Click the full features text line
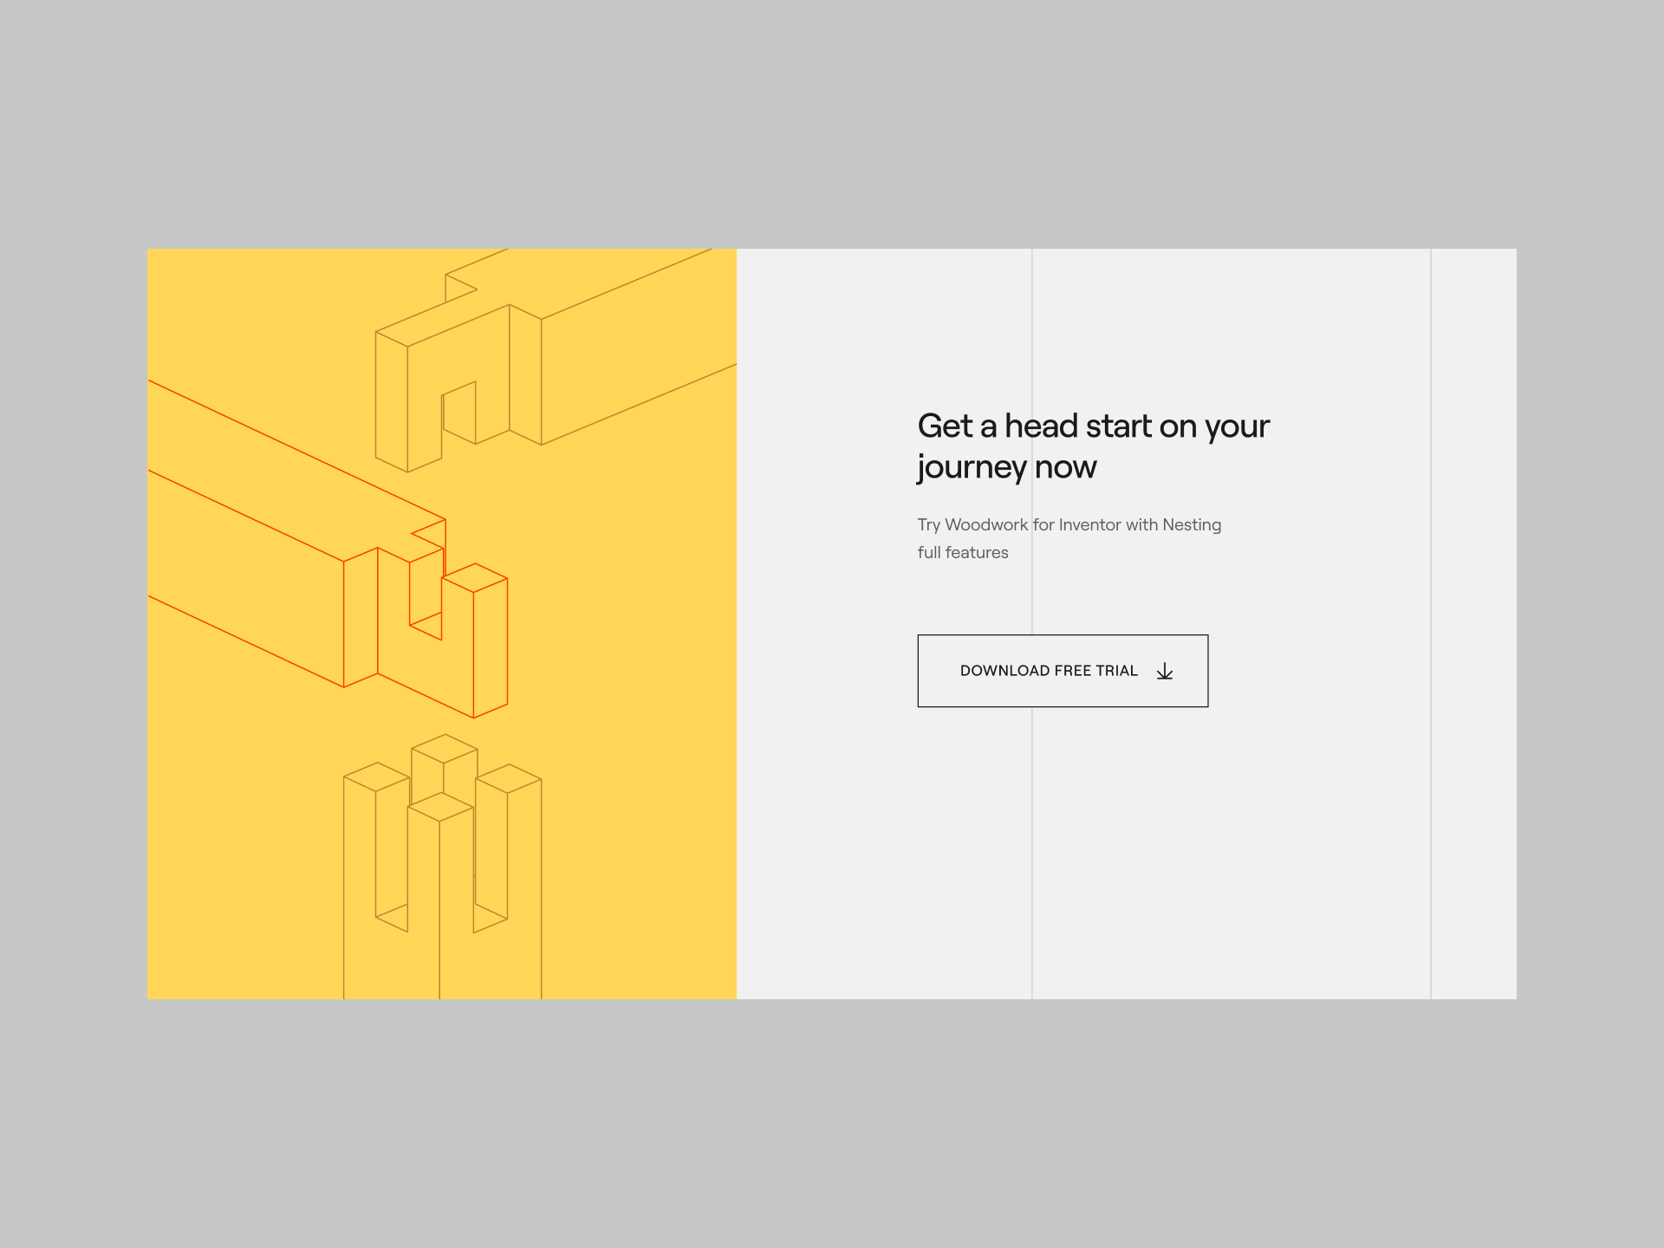This screenshot has width=1664, height=1248. click(x=962, y=552)
